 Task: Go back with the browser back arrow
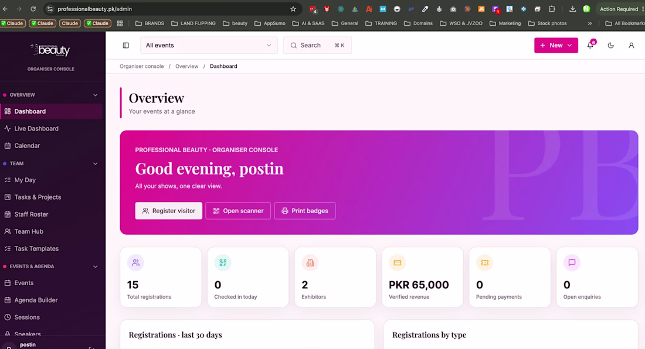click(6, 9)
